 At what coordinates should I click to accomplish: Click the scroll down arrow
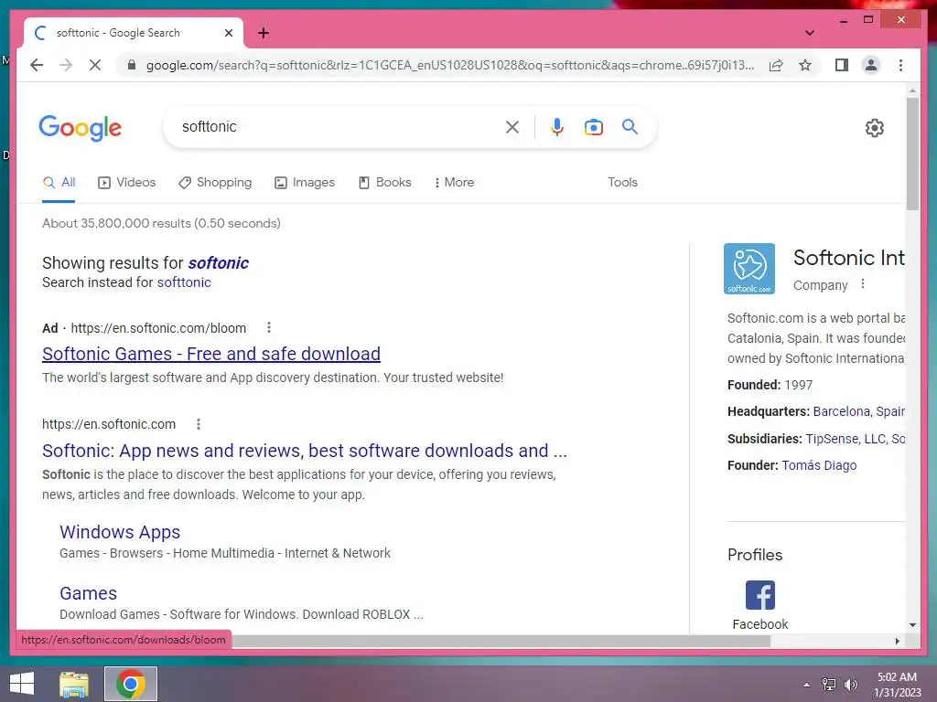(912, 625)
